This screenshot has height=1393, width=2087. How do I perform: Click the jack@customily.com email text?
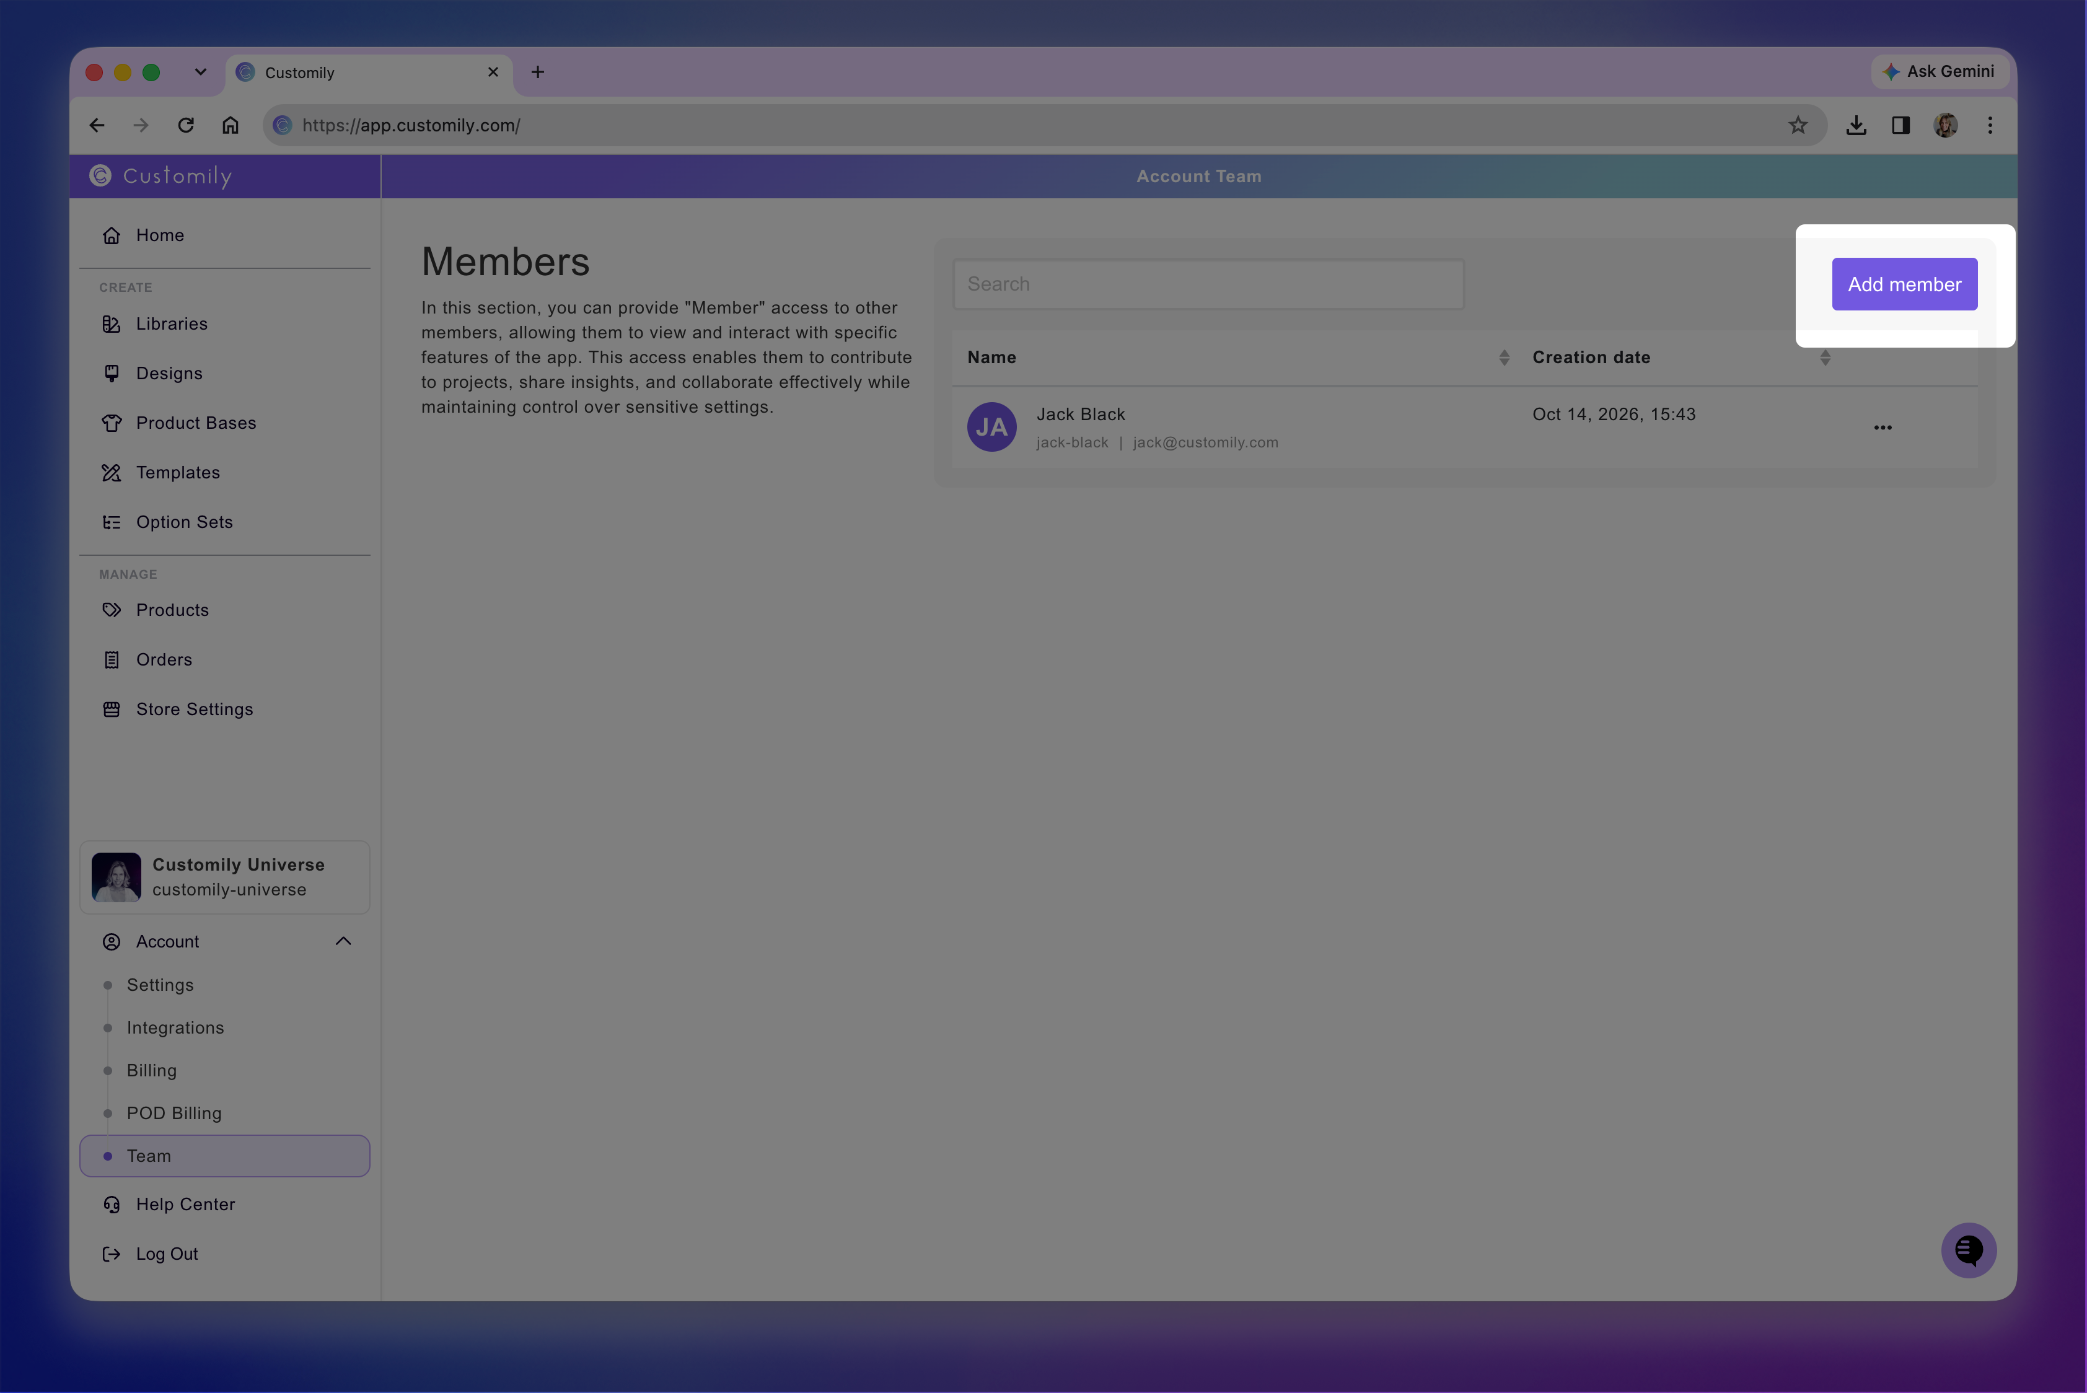(1206, 442)
